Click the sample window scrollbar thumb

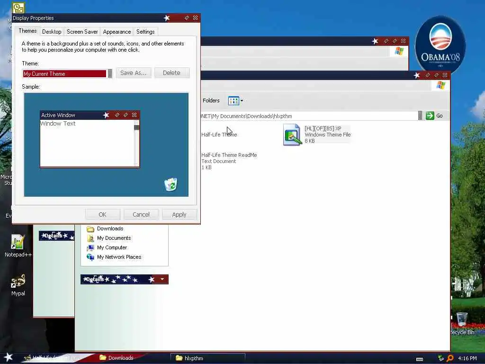click(136, 127)
